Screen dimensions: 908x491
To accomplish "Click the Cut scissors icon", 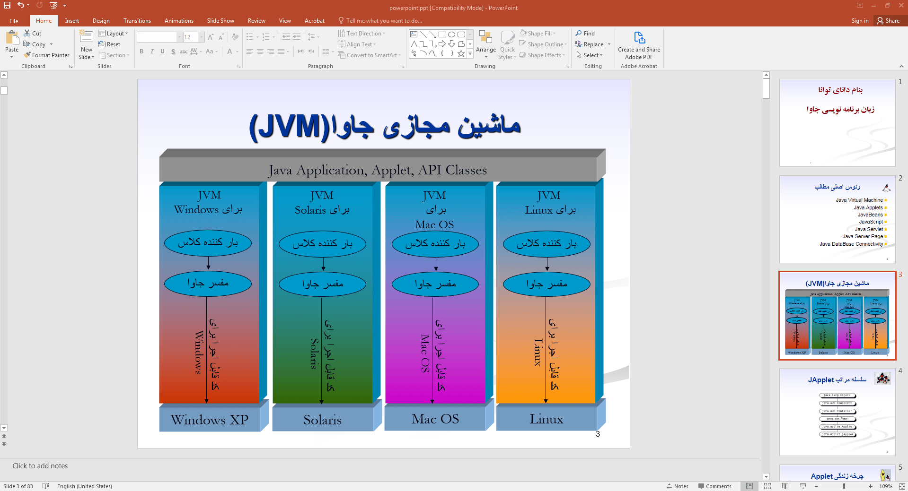I will [27, 33].
